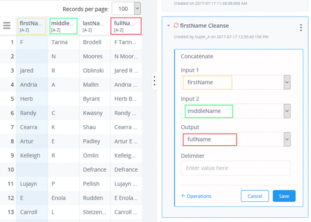311x222 pixels.
Task: Go back via the Operations link
Action: [199, 196]
